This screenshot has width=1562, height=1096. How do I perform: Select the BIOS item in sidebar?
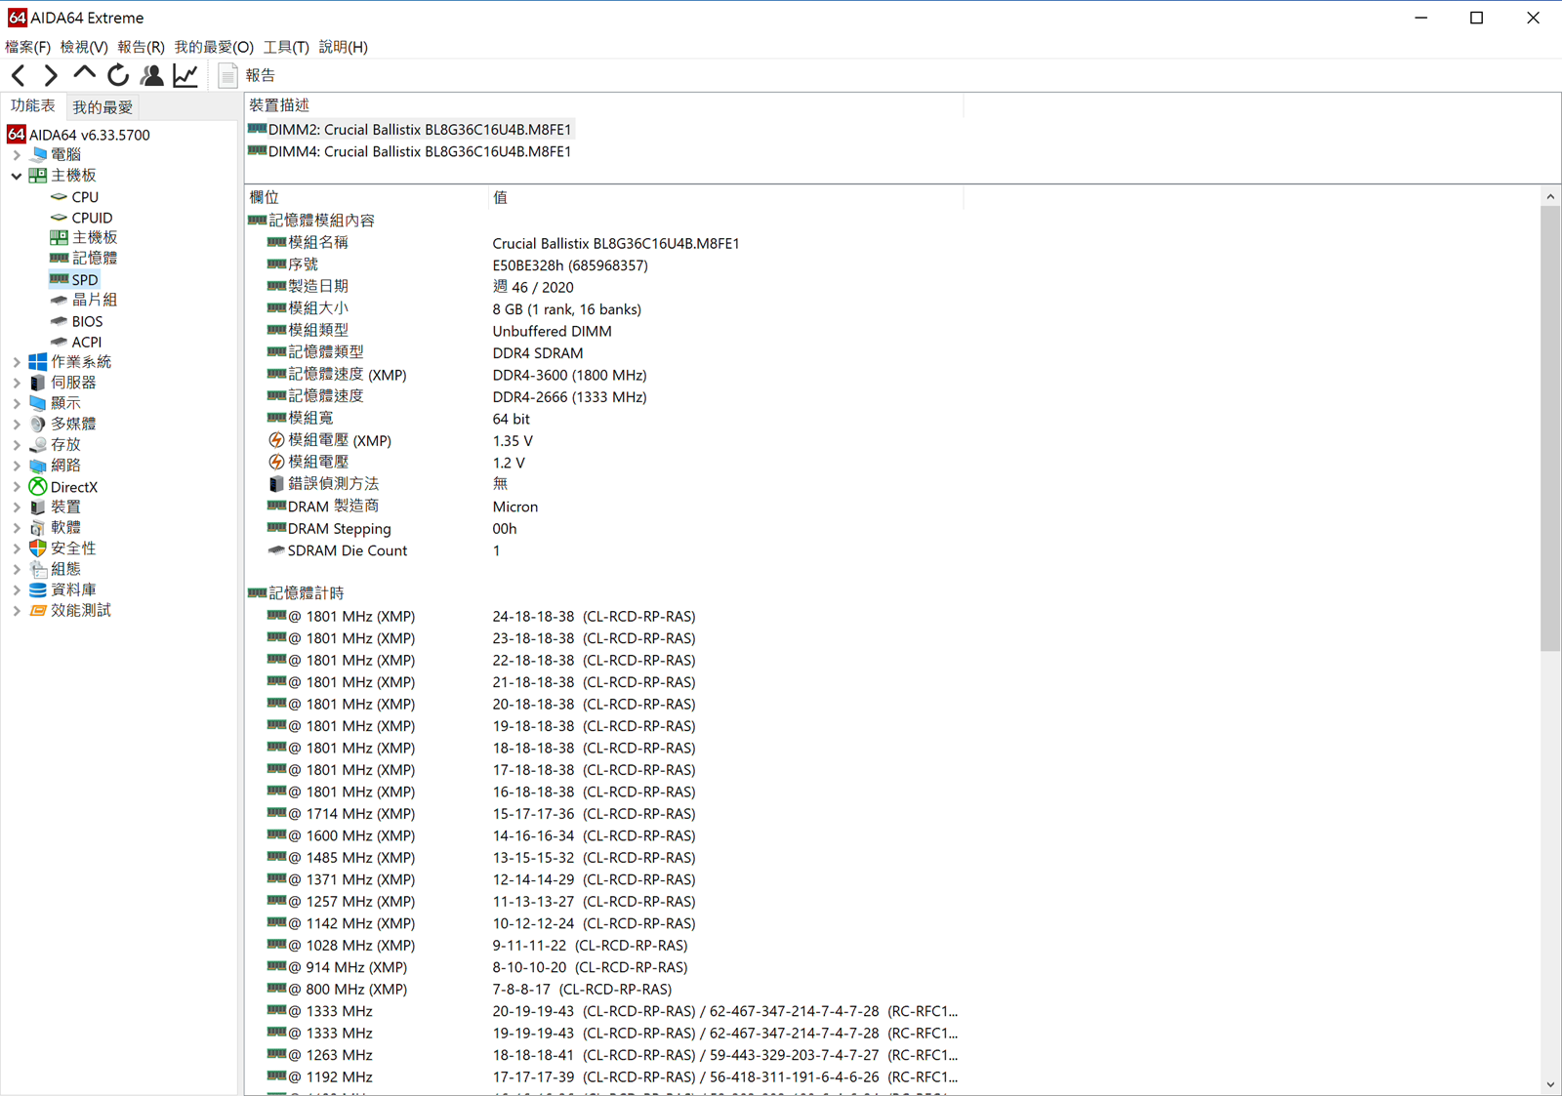pyautogui.click(x=86, y=321)
